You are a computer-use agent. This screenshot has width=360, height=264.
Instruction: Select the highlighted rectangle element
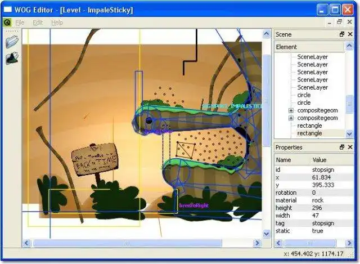[309, 133]
